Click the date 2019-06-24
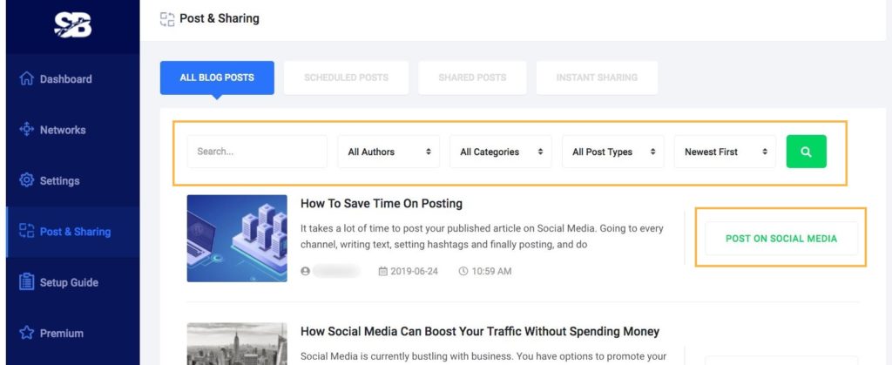Image resolution: width=892 pixels, height=365 pixels. [x=414, y=271]
